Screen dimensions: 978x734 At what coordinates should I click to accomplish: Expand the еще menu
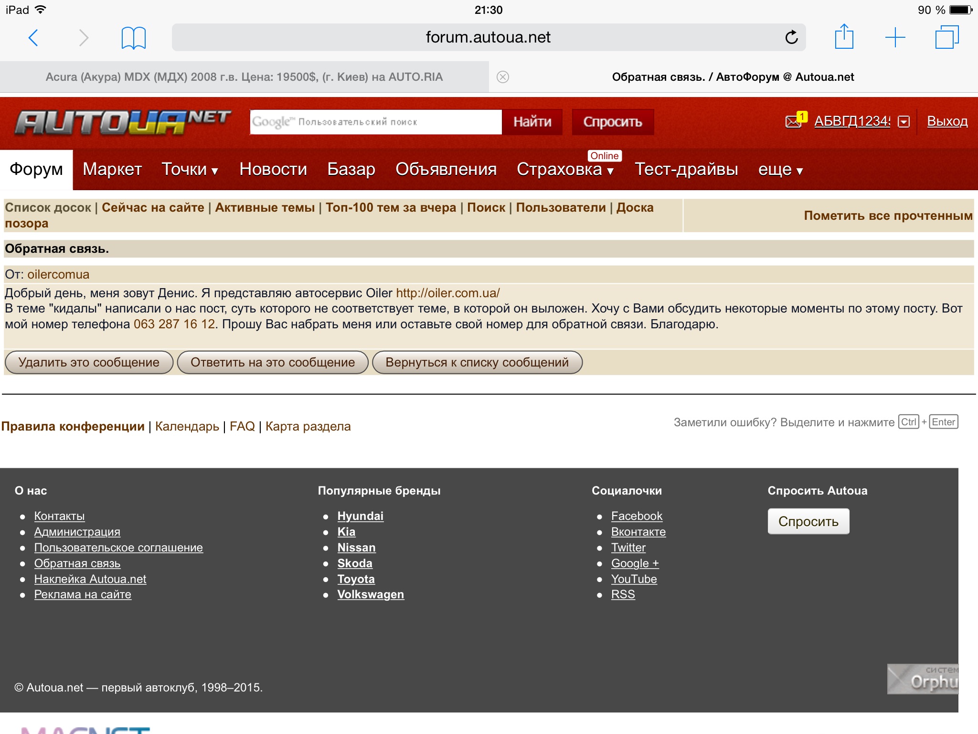click(x=780, y=169)
